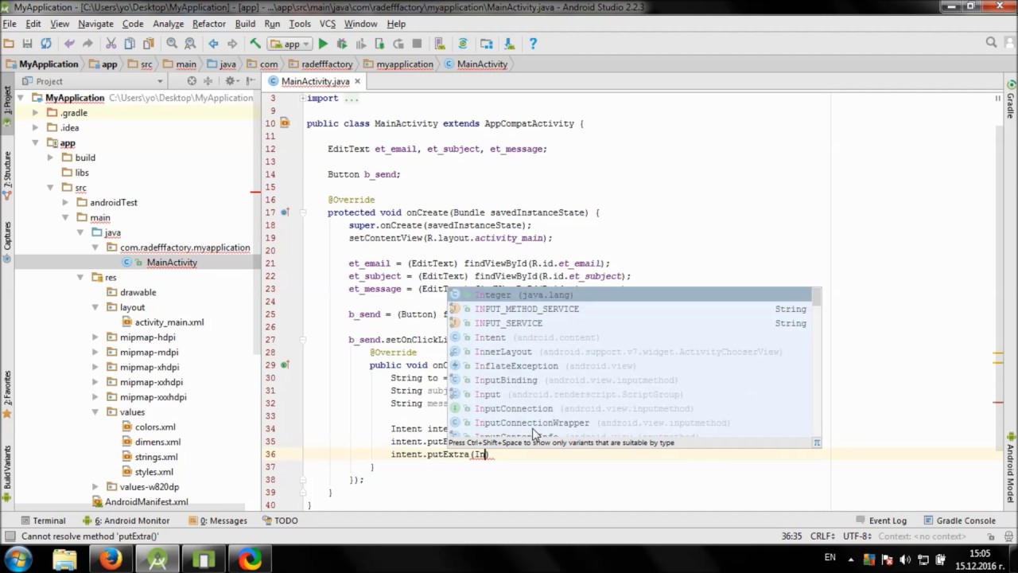Screen dimensions: 1018x573
Task: Search everywhere with the top-right magnifier
Action: [x=991, y=43]
